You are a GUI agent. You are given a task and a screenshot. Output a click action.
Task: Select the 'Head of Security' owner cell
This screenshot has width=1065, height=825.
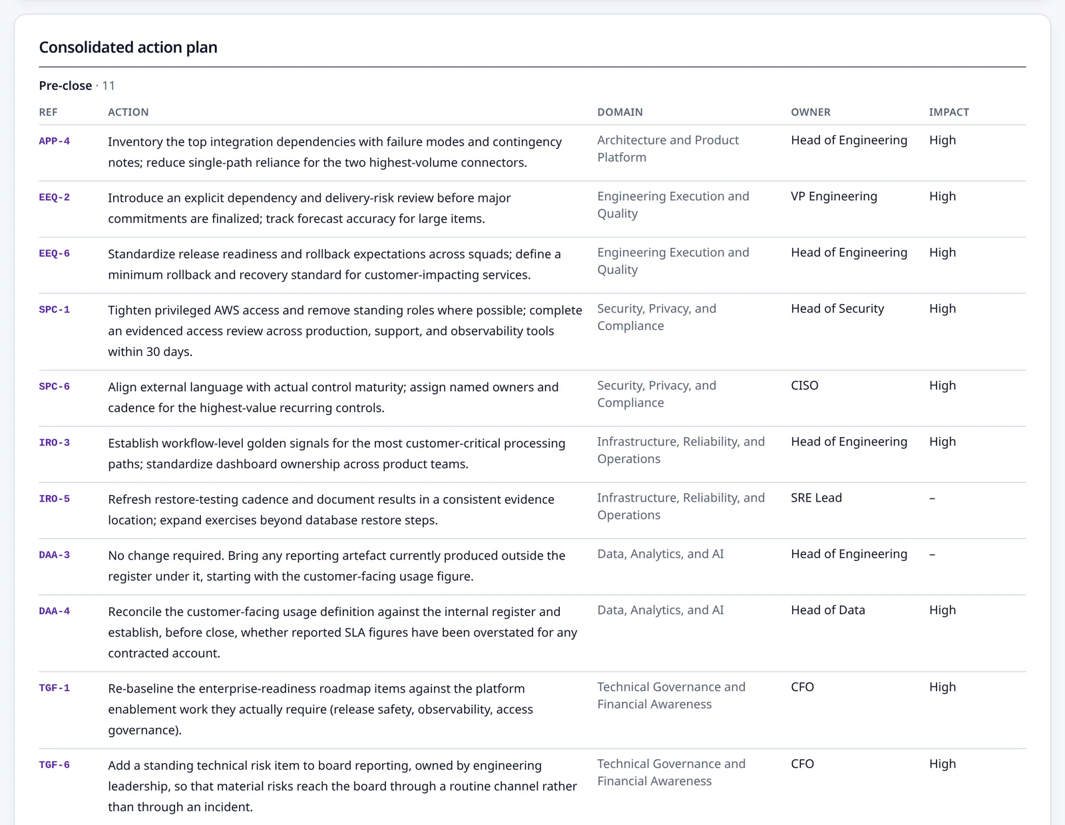pos(837,309)
